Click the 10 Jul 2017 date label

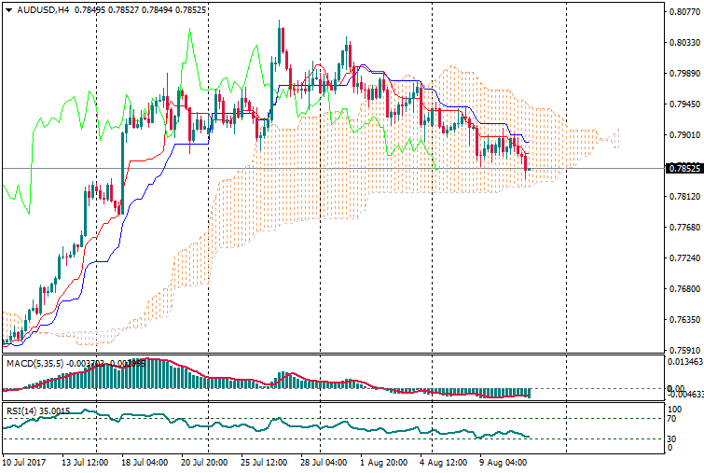pyautogui.click(x=25, y=461)
